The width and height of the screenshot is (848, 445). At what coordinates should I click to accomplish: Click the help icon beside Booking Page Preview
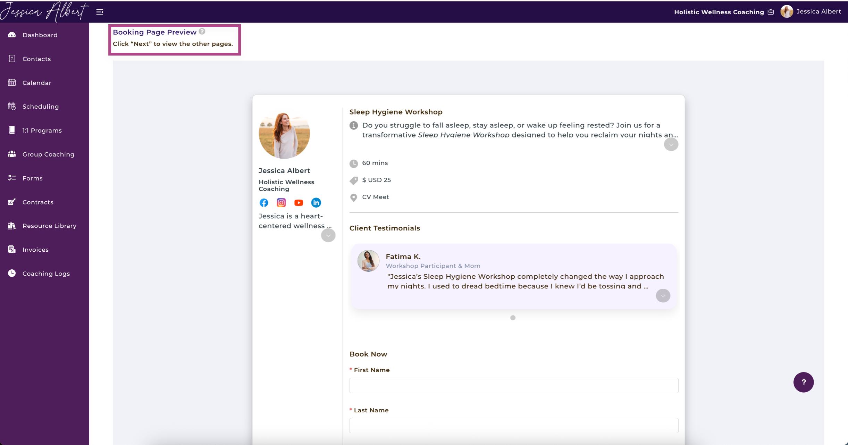(202, 32)
